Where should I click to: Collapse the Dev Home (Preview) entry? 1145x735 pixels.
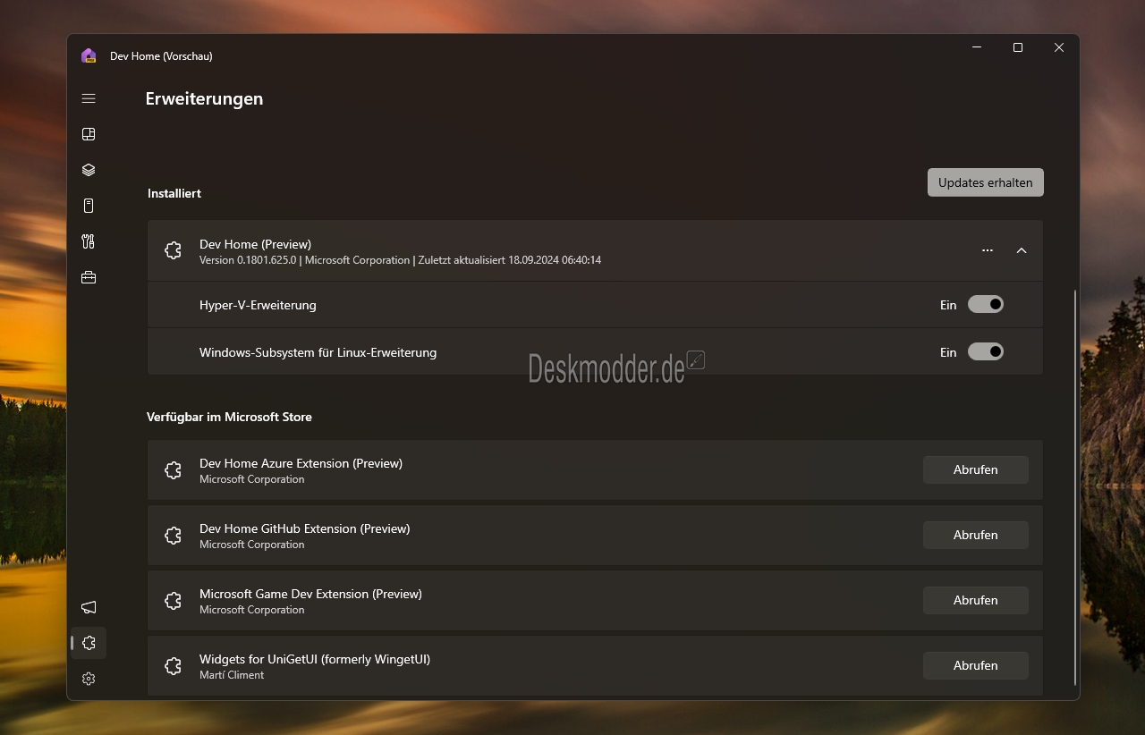(1022, 250)
